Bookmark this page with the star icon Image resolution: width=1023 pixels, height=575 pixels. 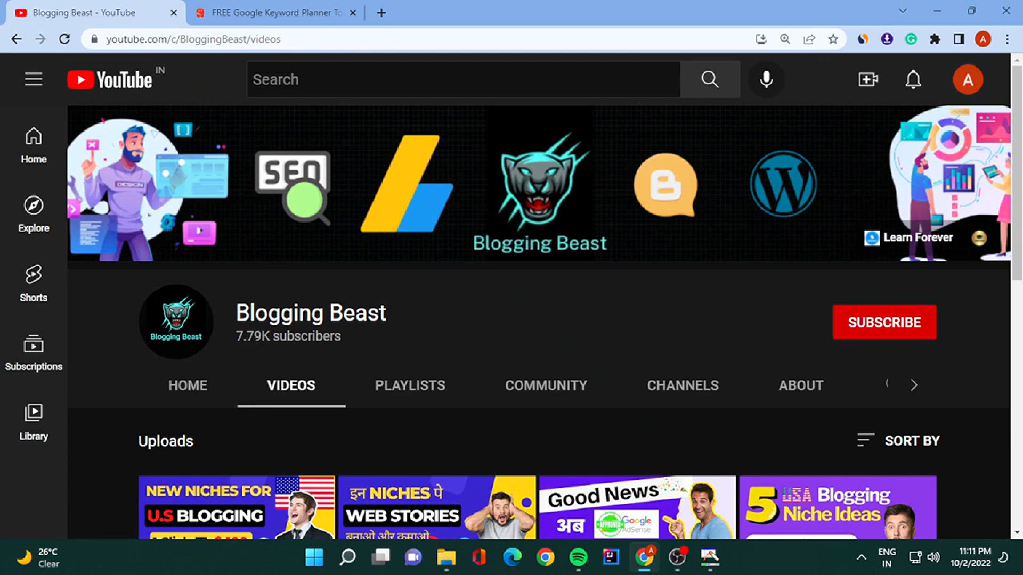[833, 39]
